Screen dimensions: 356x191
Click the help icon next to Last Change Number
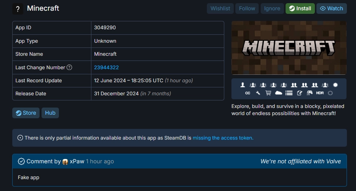tap(69, 68)
